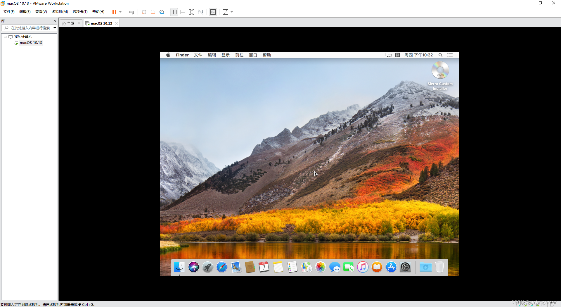Viewport: 561px width, 307px height.
Task: Toggle Unity mode icon in toolbar
Action: (x=200, y=12)
